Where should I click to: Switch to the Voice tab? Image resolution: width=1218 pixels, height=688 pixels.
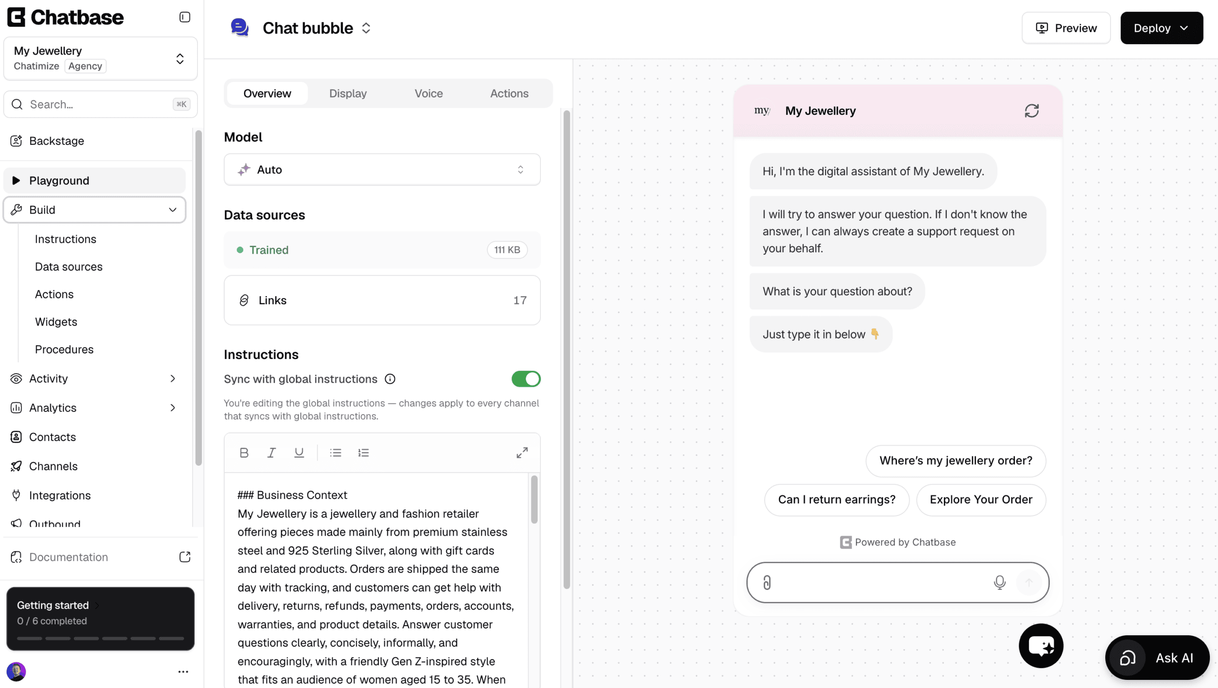[x=429, y=93]
